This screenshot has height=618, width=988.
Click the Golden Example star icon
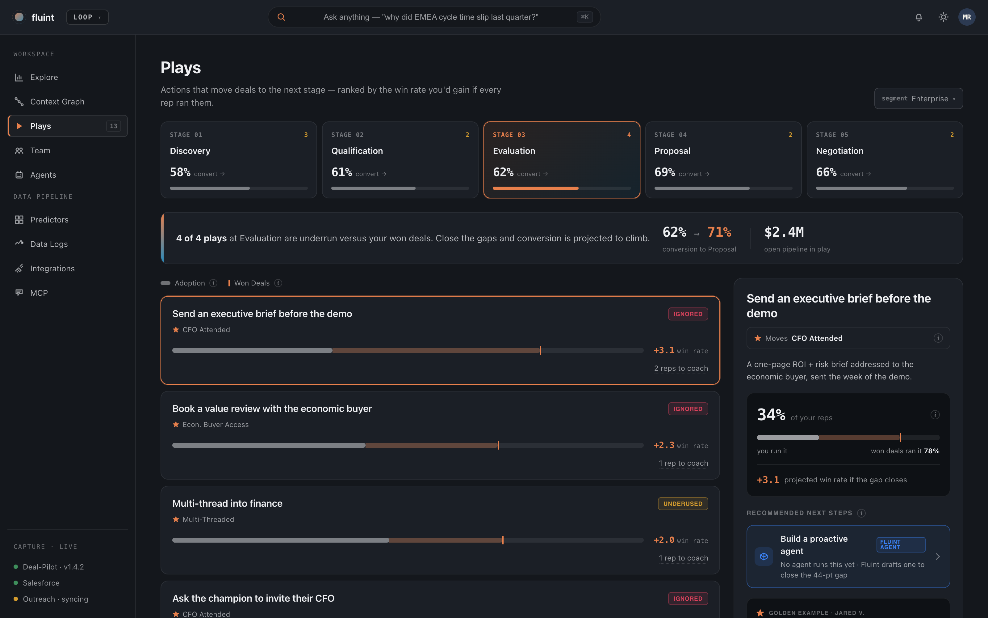pyautogui.click(x=760, y=613)
